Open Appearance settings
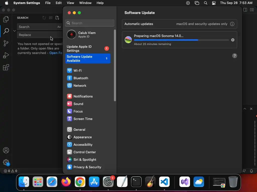 point(88,137)
